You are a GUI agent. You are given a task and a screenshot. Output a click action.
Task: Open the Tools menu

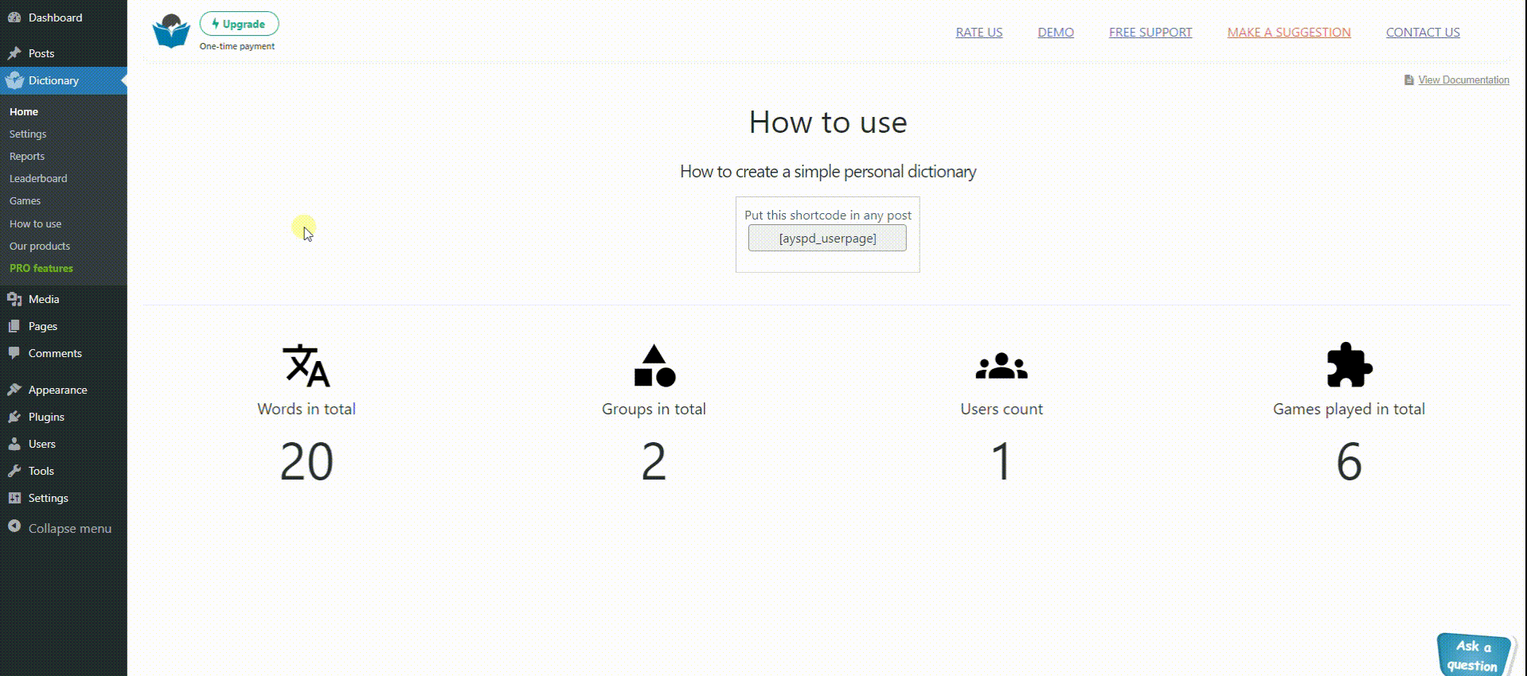pyautogui.click(x=64, y=471)
